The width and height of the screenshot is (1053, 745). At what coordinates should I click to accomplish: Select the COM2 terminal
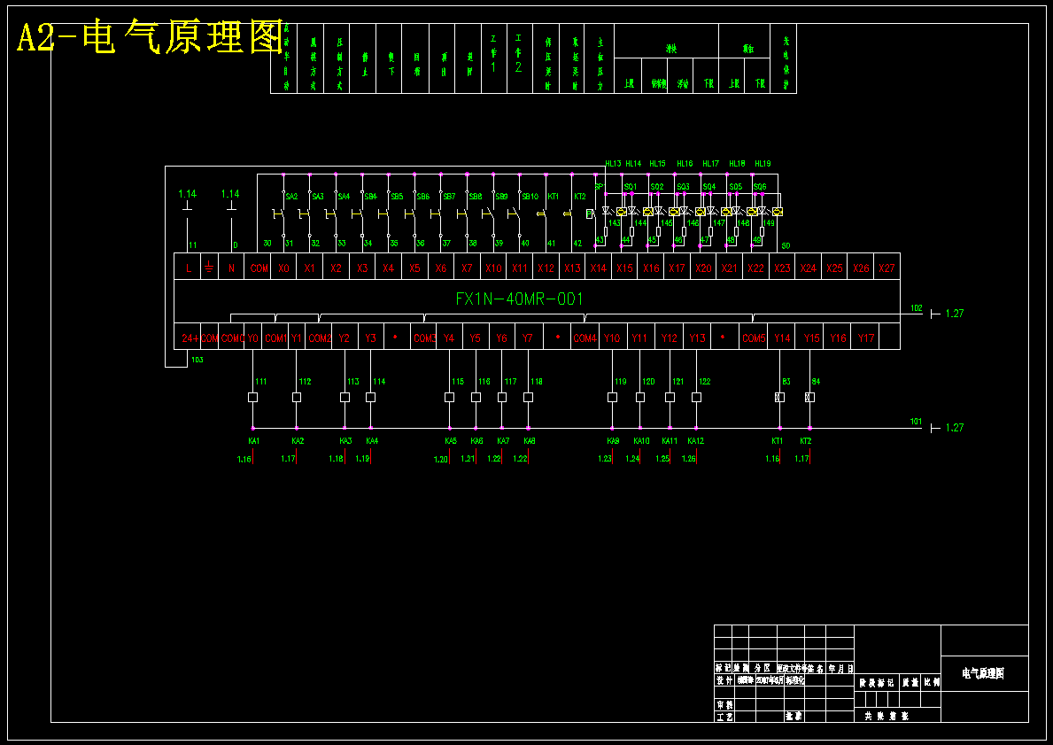pos(320,338)
